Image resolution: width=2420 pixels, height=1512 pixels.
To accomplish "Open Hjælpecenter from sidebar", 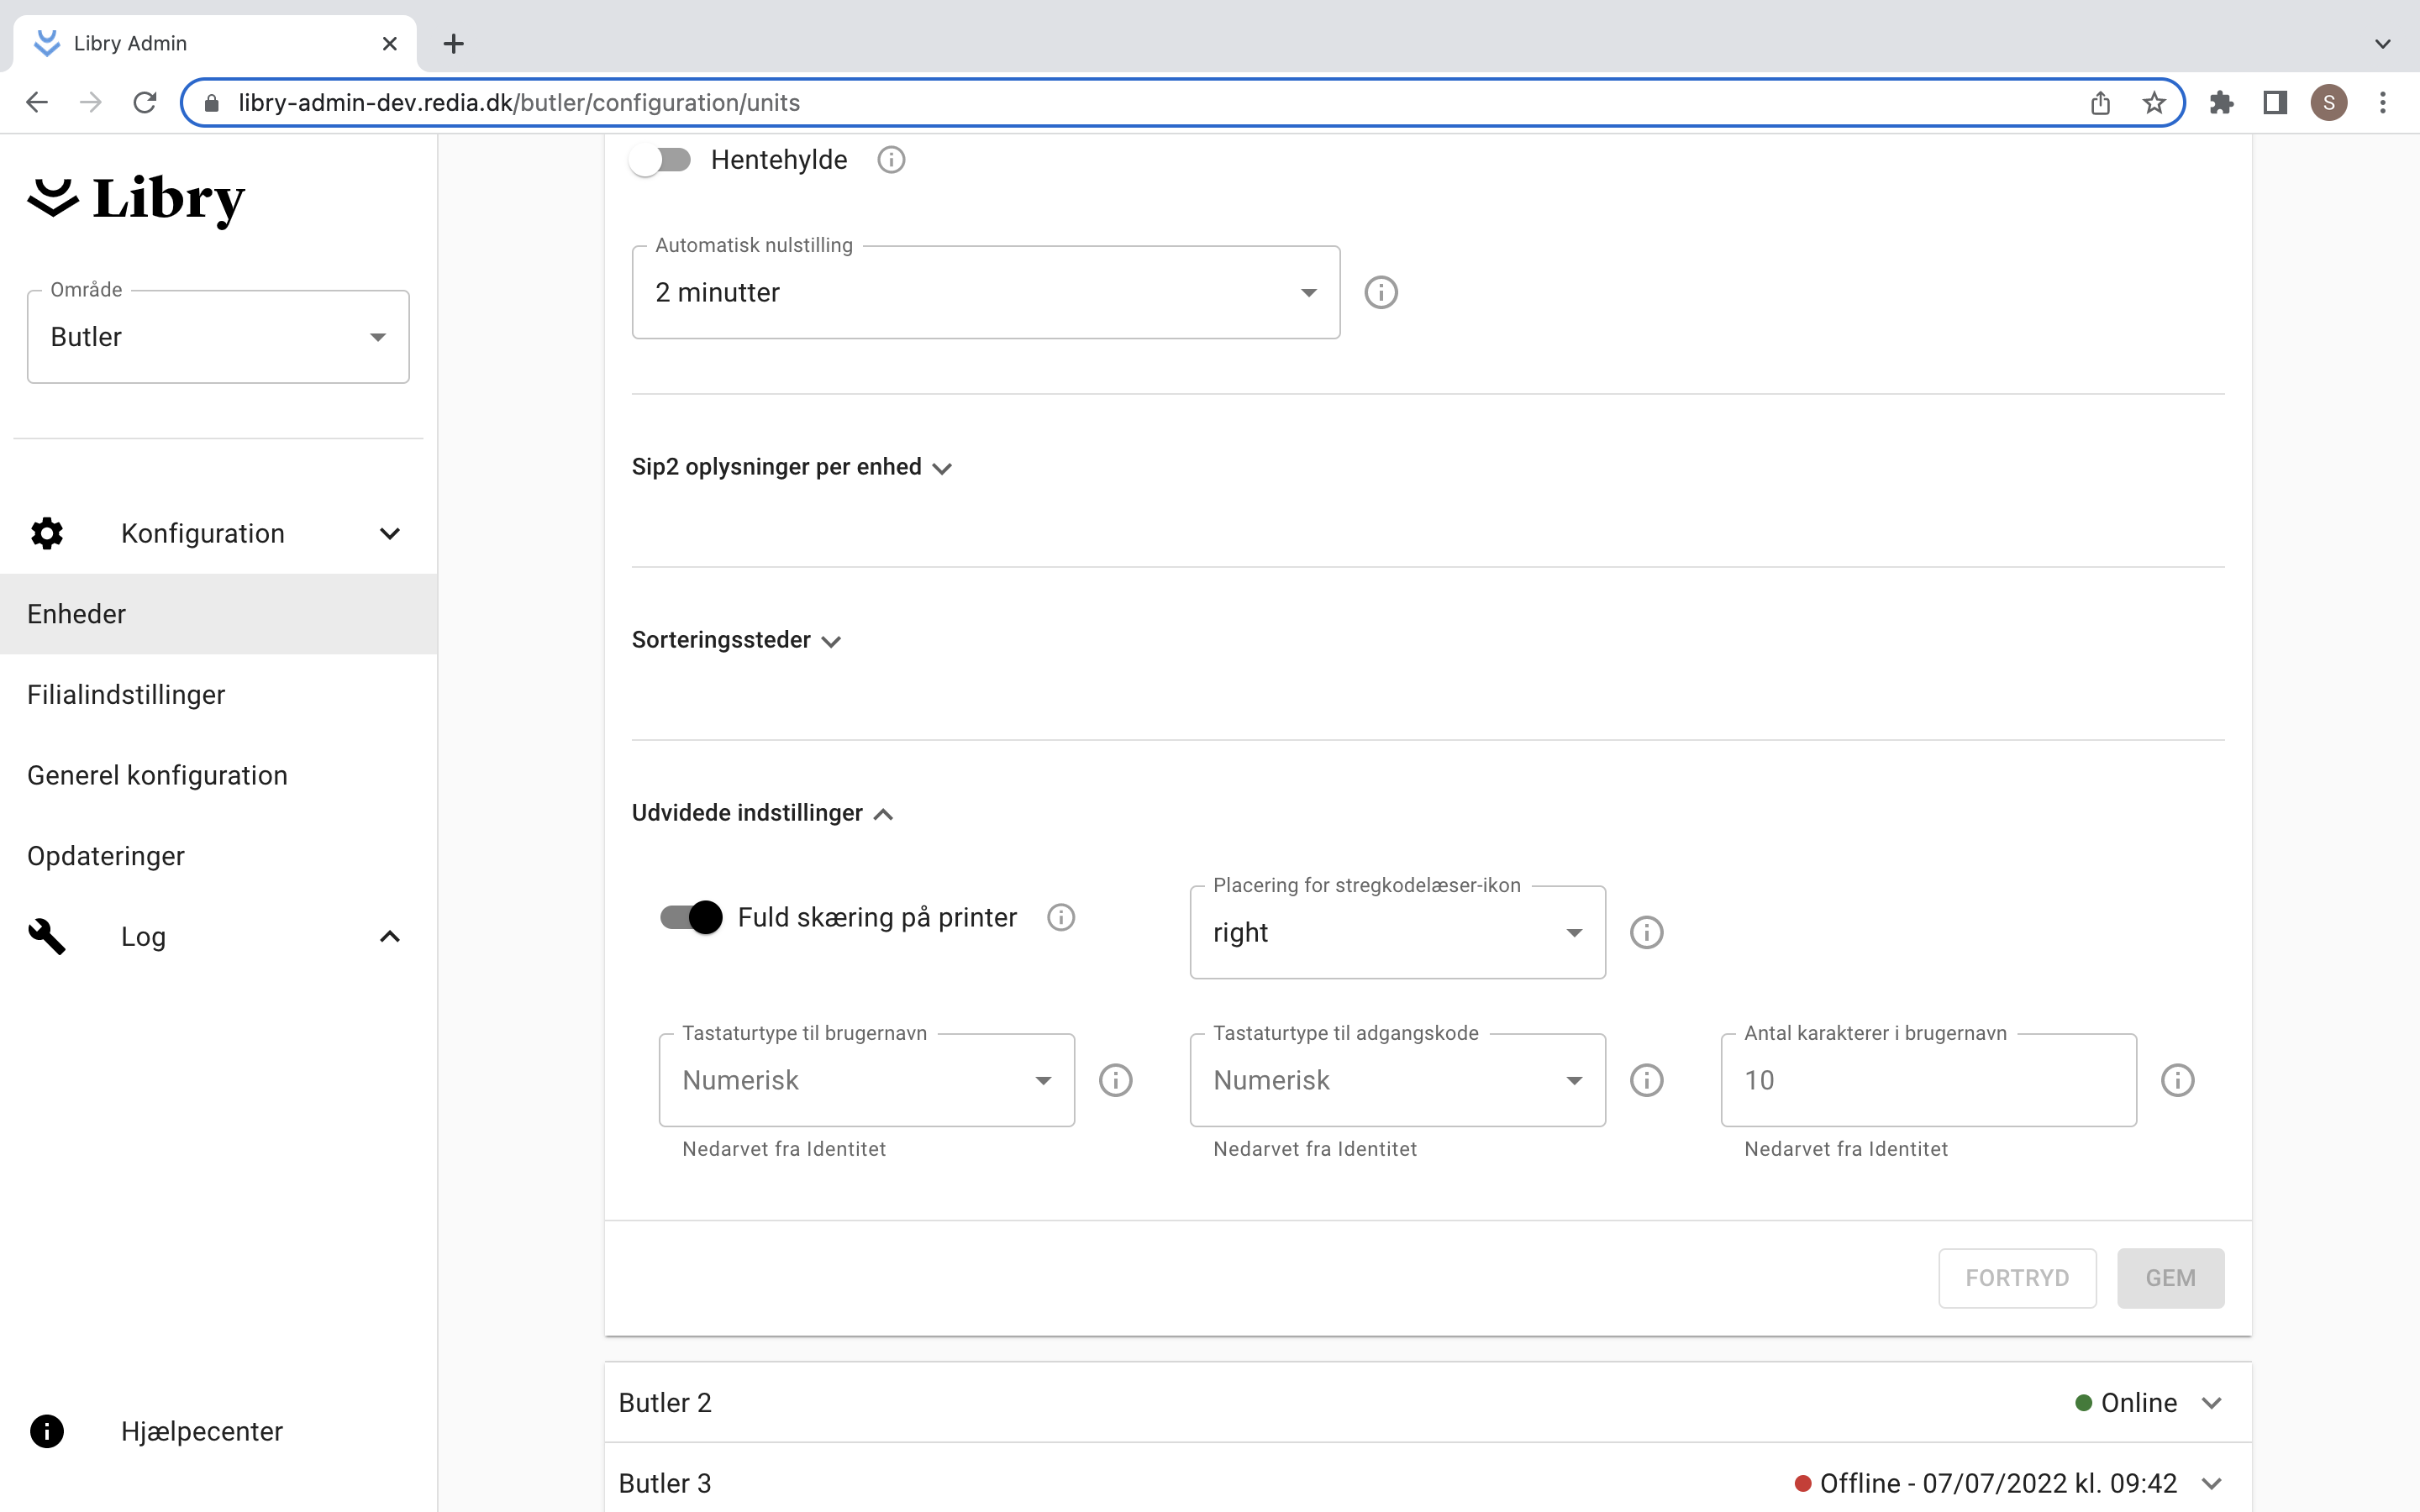I will [x=201, y=1431].
